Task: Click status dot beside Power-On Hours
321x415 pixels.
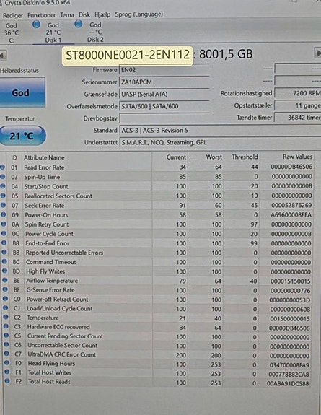Action: [x=4, y=214]
